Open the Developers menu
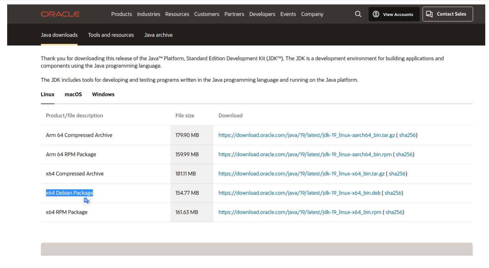Viewport: 489px width, 268px height. [x=262, y=14]
